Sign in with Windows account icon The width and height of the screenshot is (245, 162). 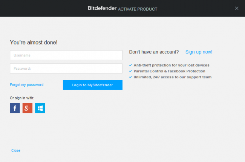click(40, 109)
